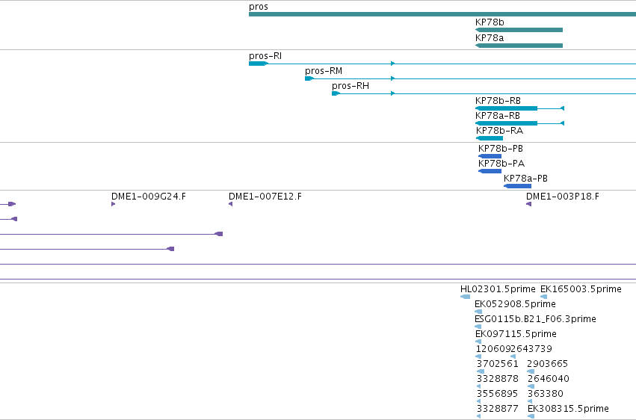The image size is (636, 420).
Task: Open the DME1-009G24.F clone label
Action: tap(149, 197)
